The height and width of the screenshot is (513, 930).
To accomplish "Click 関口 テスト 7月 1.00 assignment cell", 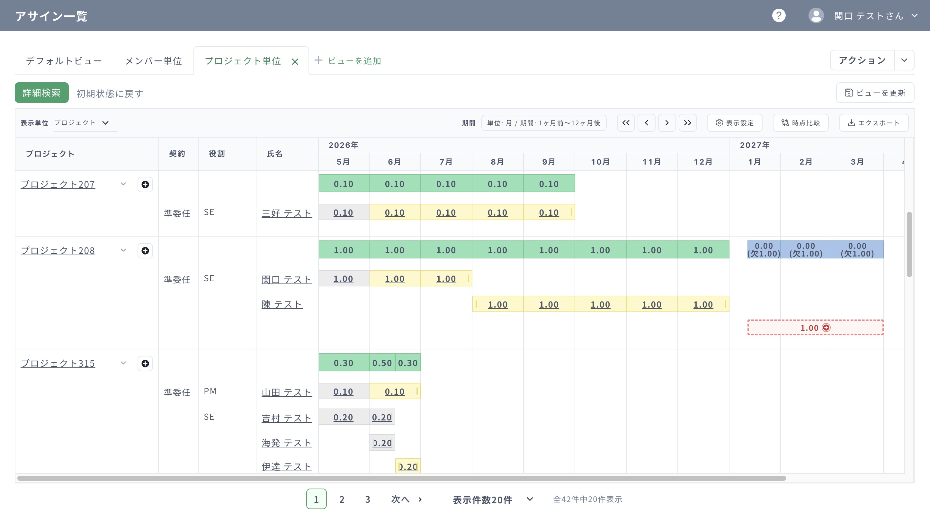I will pos(446,278).
